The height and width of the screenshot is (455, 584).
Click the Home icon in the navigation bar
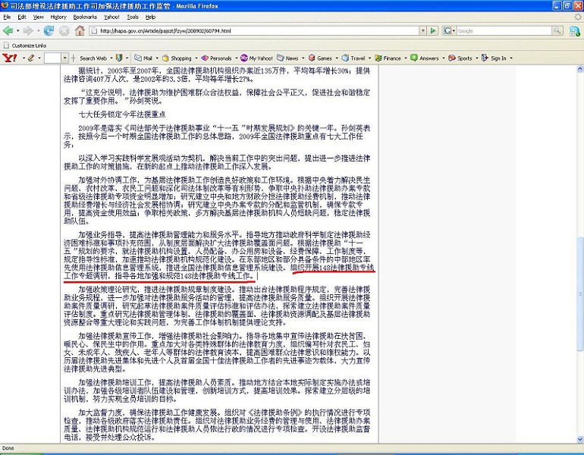pyautogui.click(x=80, y=30)
